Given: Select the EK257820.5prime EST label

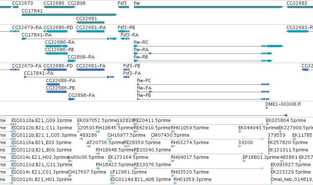Looking at the screenshot, I should tap(288, 143).
